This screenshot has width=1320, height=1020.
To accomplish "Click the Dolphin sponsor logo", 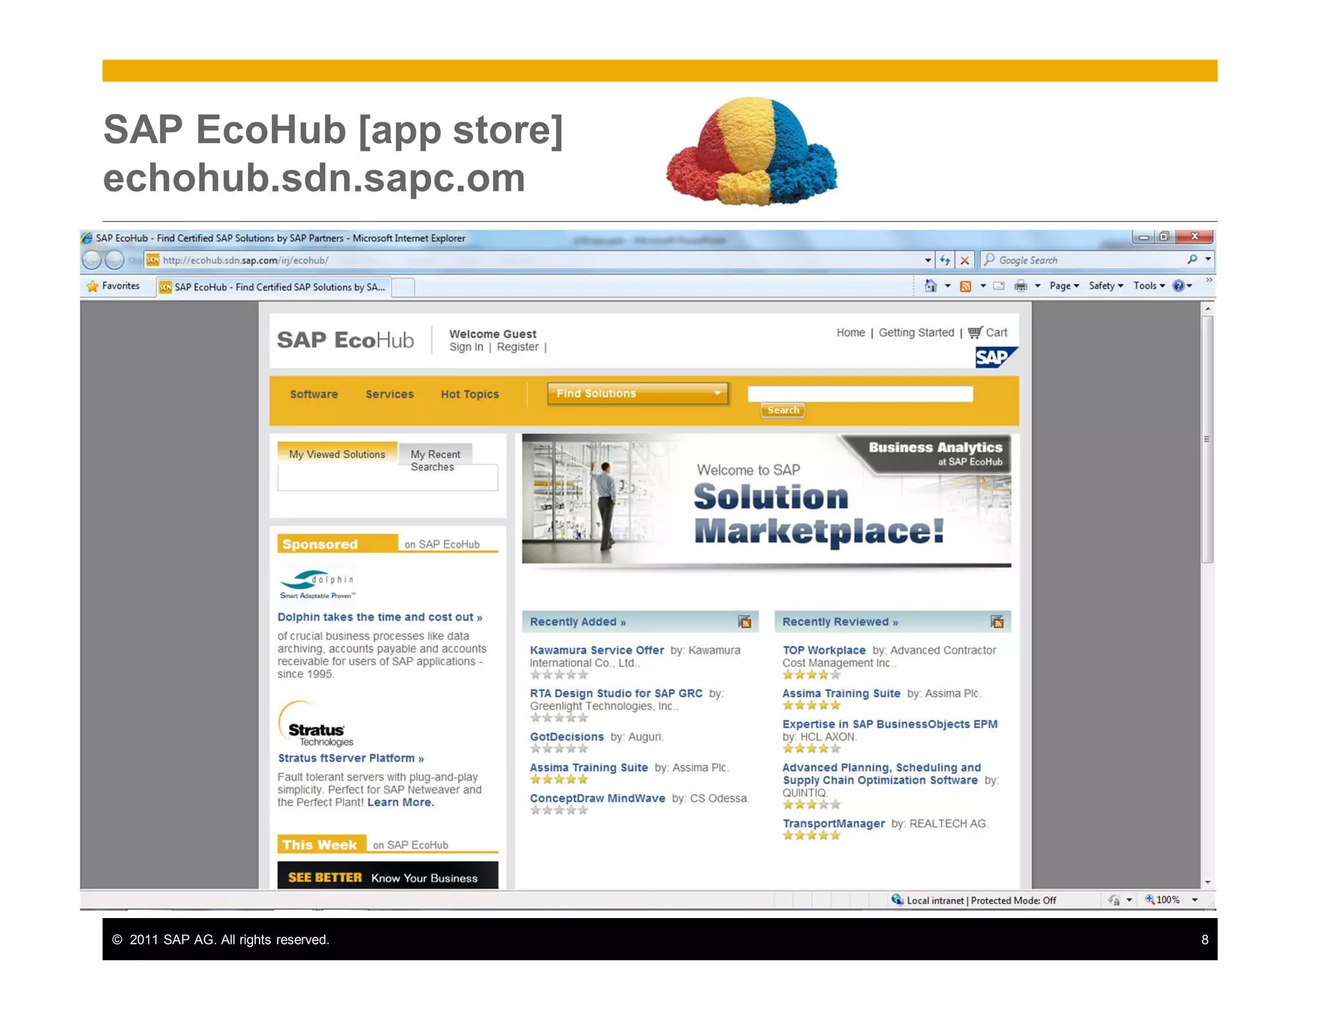I will [316, 584].
